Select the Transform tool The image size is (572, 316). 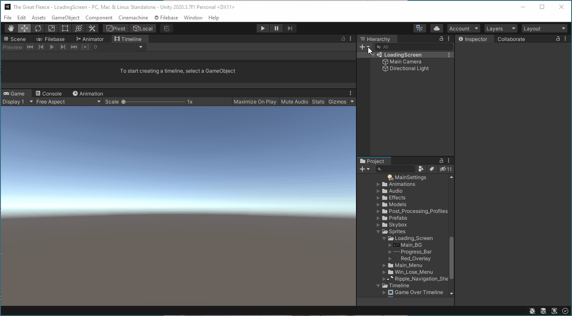(79, 28)
